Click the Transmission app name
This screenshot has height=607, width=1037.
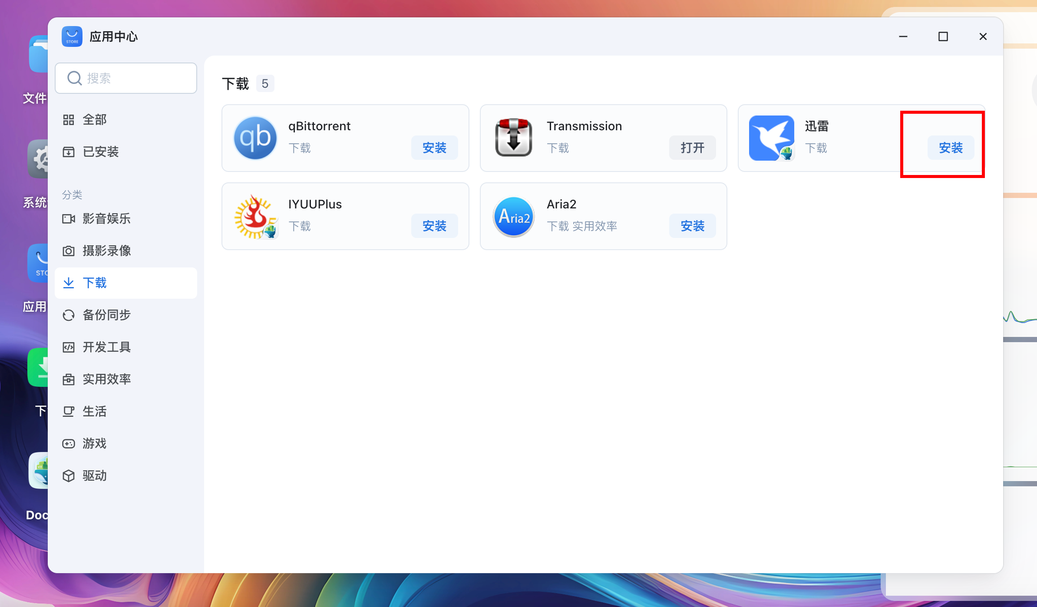click(584, 126)
